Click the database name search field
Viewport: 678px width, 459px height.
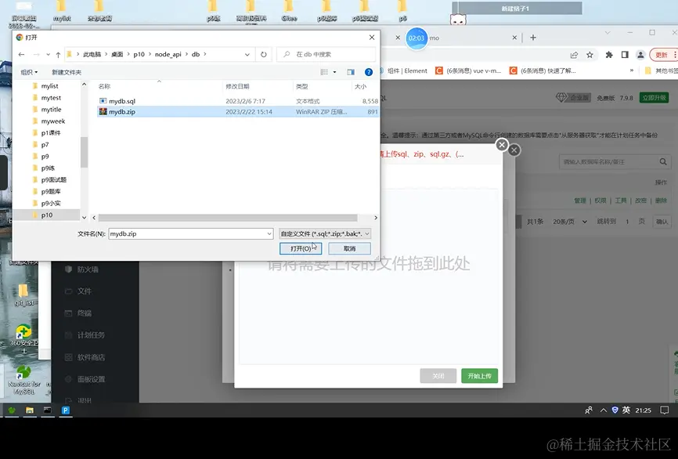click(608, 162)
